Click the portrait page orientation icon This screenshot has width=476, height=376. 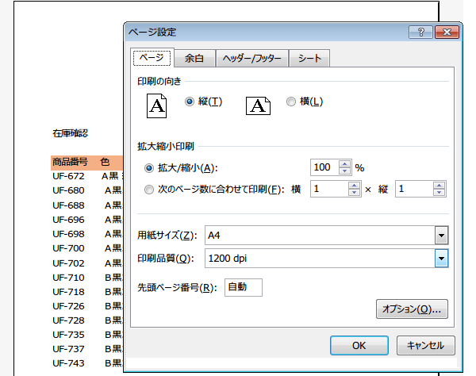click(x=156, y=106)
